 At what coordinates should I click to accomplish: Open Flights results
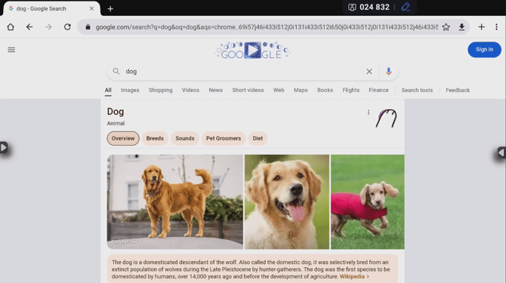(x=350, y=91)
